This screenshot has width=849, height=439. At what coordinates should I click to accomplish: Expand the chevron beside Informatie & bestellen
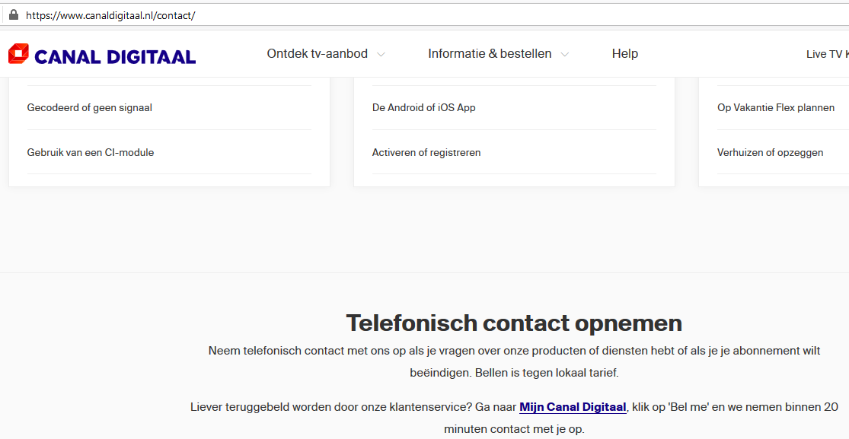[x=565, y=55]
